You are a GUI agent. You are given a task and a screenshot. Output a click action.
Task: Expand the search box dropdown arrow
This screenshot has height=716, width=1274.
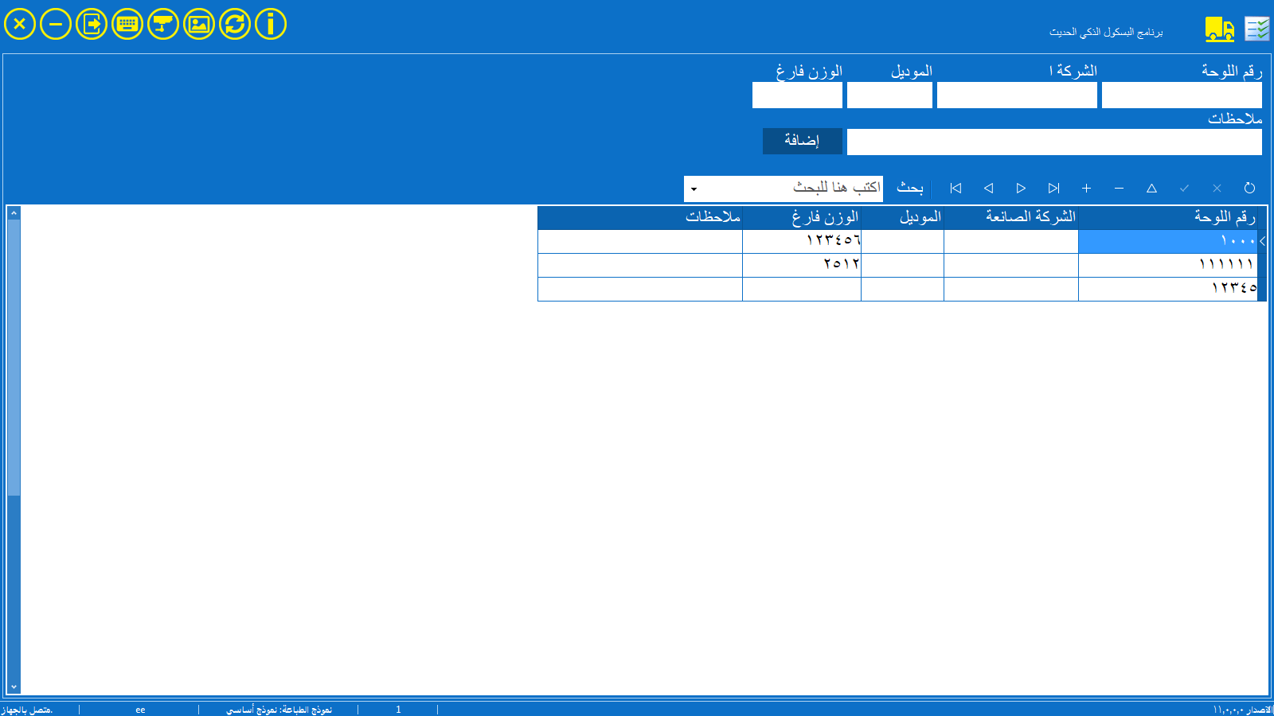pos(694,189)
